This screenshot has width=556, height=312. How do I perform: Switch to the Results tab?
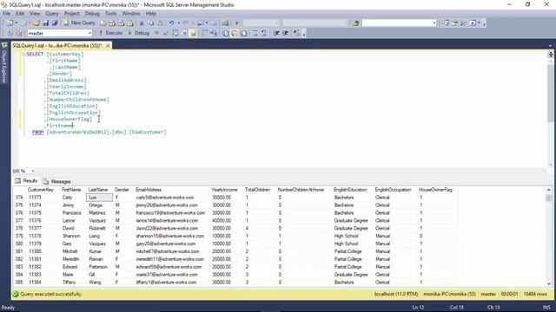26,181
